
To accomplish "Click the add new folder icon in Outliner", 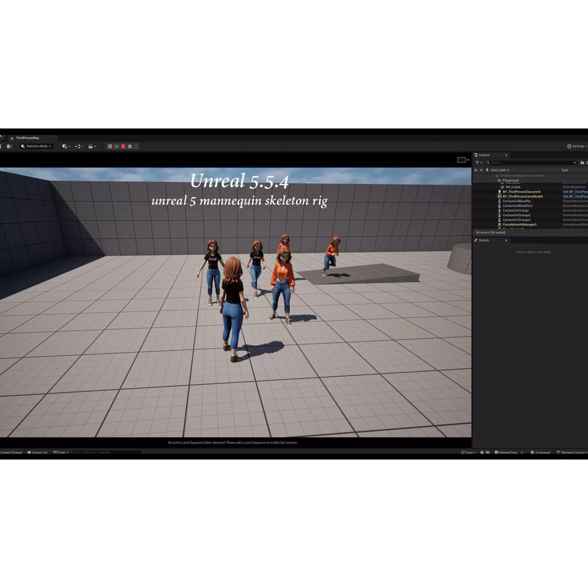I will 582,163.
